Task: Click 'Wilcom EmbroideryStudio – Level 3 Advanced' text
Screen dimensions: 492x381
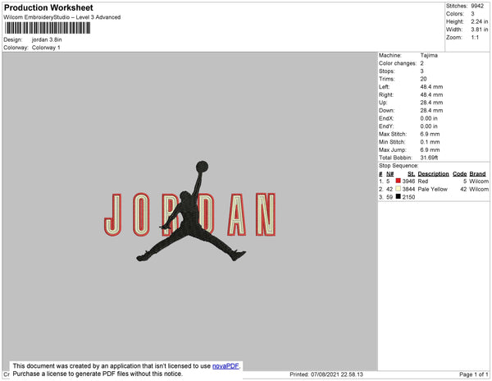Action: point(62,17)
